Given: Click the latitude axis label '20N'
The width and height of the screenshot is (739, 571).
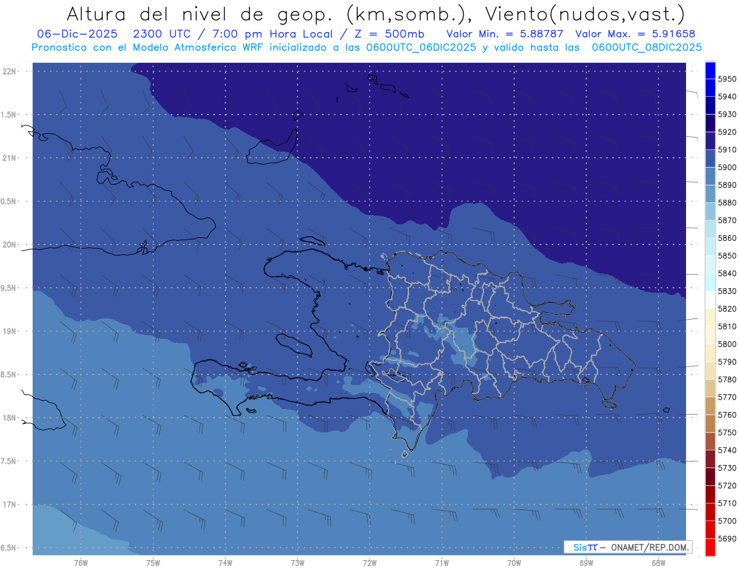Looking at the screenshot, I should [10, 245].
